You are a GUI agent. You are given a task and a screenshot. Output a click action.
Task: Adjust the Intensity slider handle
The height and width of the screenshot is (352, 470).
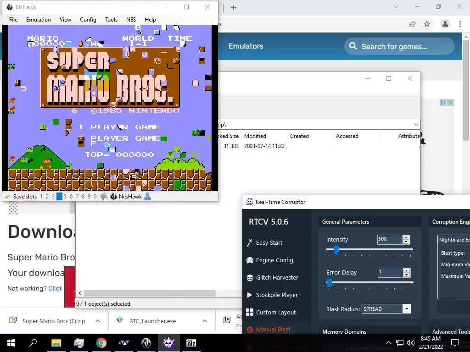(336, 250)
